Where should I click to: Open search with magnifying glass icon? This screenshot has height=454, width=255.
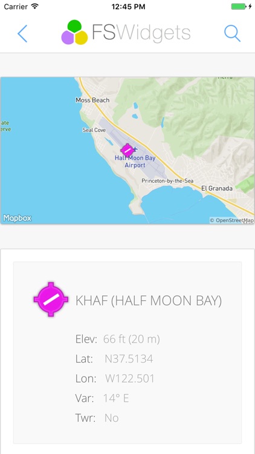(x=233, y=33)
